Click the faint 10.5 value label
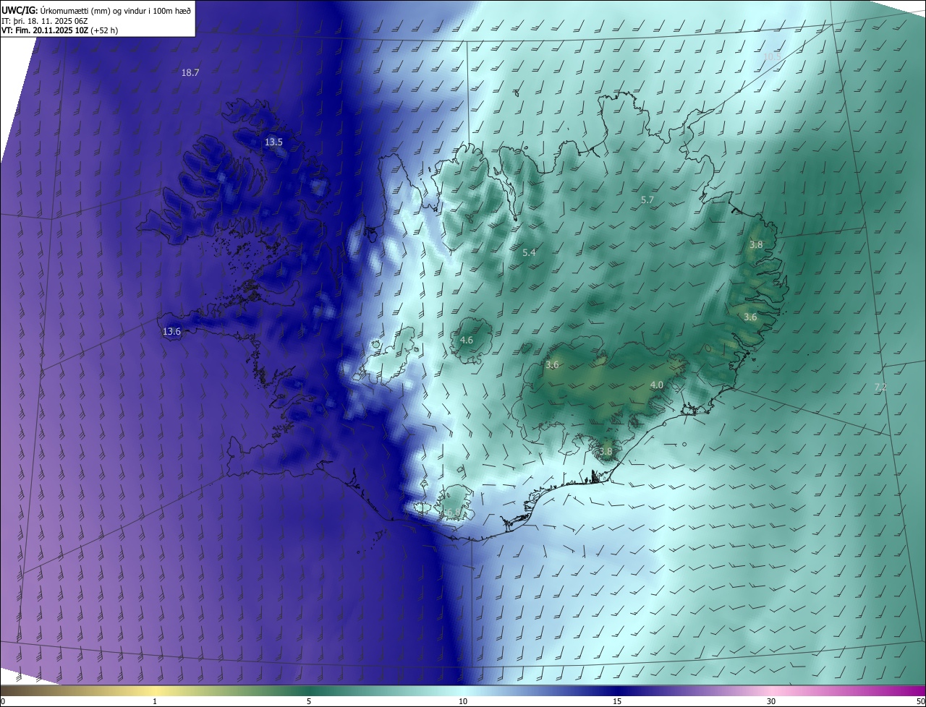The image size is (926, 707). [773, 56]
